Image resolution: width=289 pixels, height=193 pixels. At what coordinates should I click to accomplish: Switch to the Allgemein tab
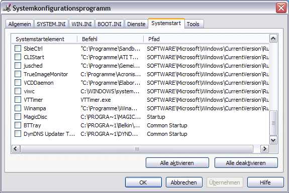(x=20, y=24)
